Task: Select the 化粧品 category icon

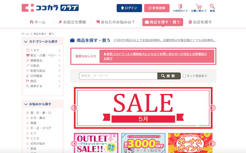Action: coord(28,65)
